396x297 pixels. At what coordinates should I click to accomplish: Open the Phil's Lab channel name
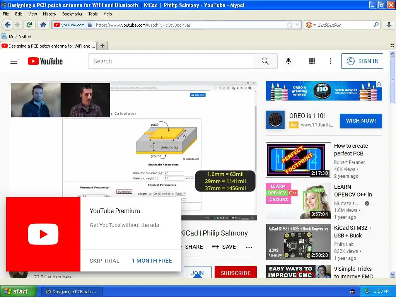tap(344, 244)
